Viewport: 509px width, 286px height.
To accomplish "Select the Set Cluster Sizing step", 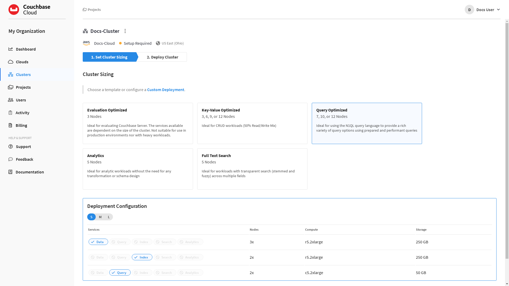I will point(109,57).
